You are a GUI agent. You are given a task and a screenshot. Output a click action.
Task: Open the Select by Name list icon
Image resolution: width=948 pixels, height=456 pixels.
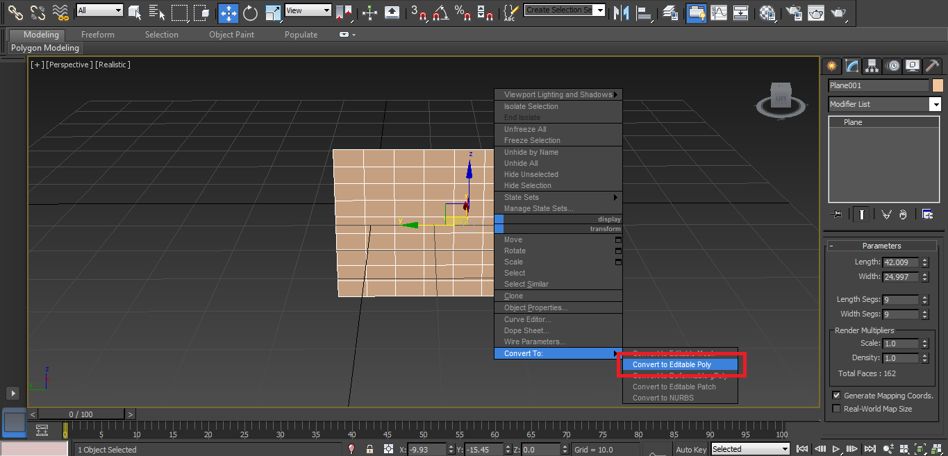tap(157, 12)
